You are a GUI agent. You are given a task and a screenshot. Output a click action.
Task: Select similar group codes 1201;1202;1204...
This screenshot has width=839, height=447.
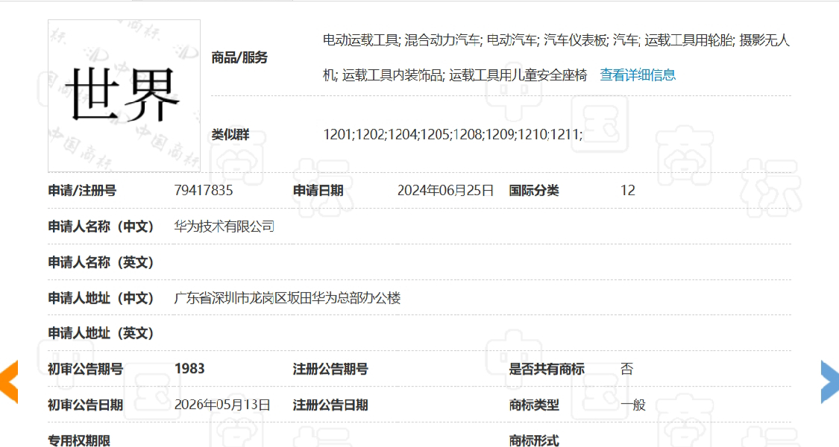[370, 133]
